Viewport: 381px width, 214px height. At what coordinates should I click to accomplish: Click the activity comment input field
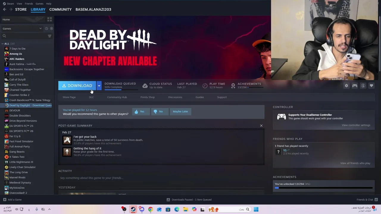pos(161,178)
